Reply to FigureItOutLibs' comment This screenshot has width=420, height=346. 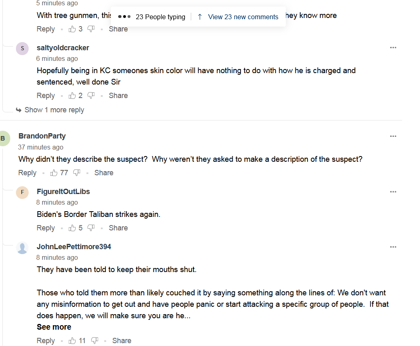click(46, 228)
